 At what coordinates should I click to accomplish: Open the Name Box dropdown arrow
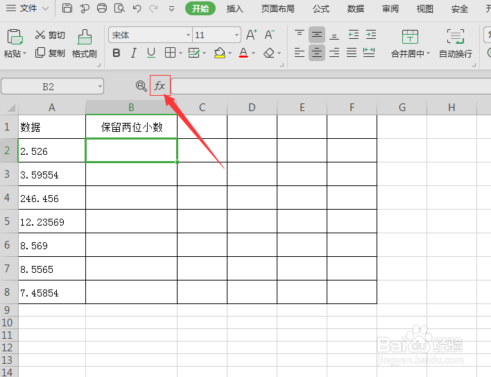point(100,86)
